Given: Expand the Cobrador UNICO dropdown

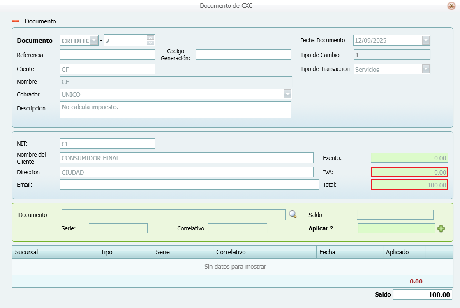Looking at the screenshot, I should (288, 94).
